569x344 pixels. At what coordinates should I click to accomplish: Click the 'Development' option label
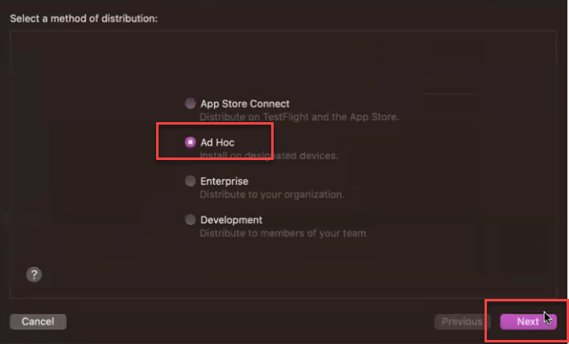231,219
